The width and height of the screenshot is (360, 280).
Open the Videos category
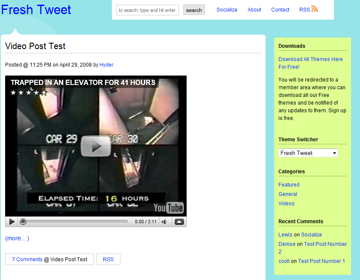coord(286,204)
